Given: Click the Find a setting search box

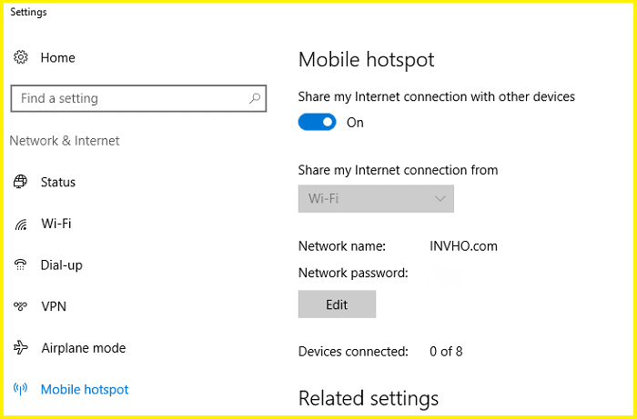Looking at the screenshot, I should pyautogui.click(x=127, y=98).
